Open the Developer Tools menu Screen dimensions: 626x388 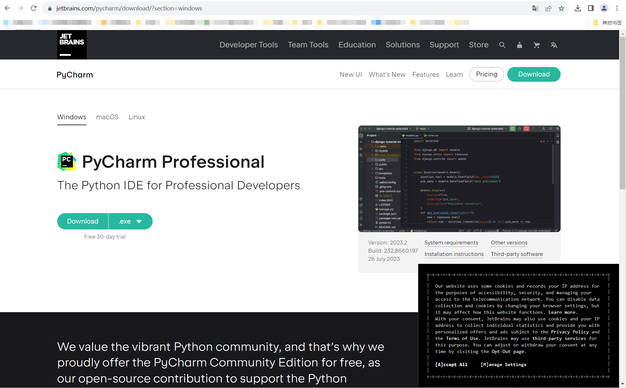[248, 45]
